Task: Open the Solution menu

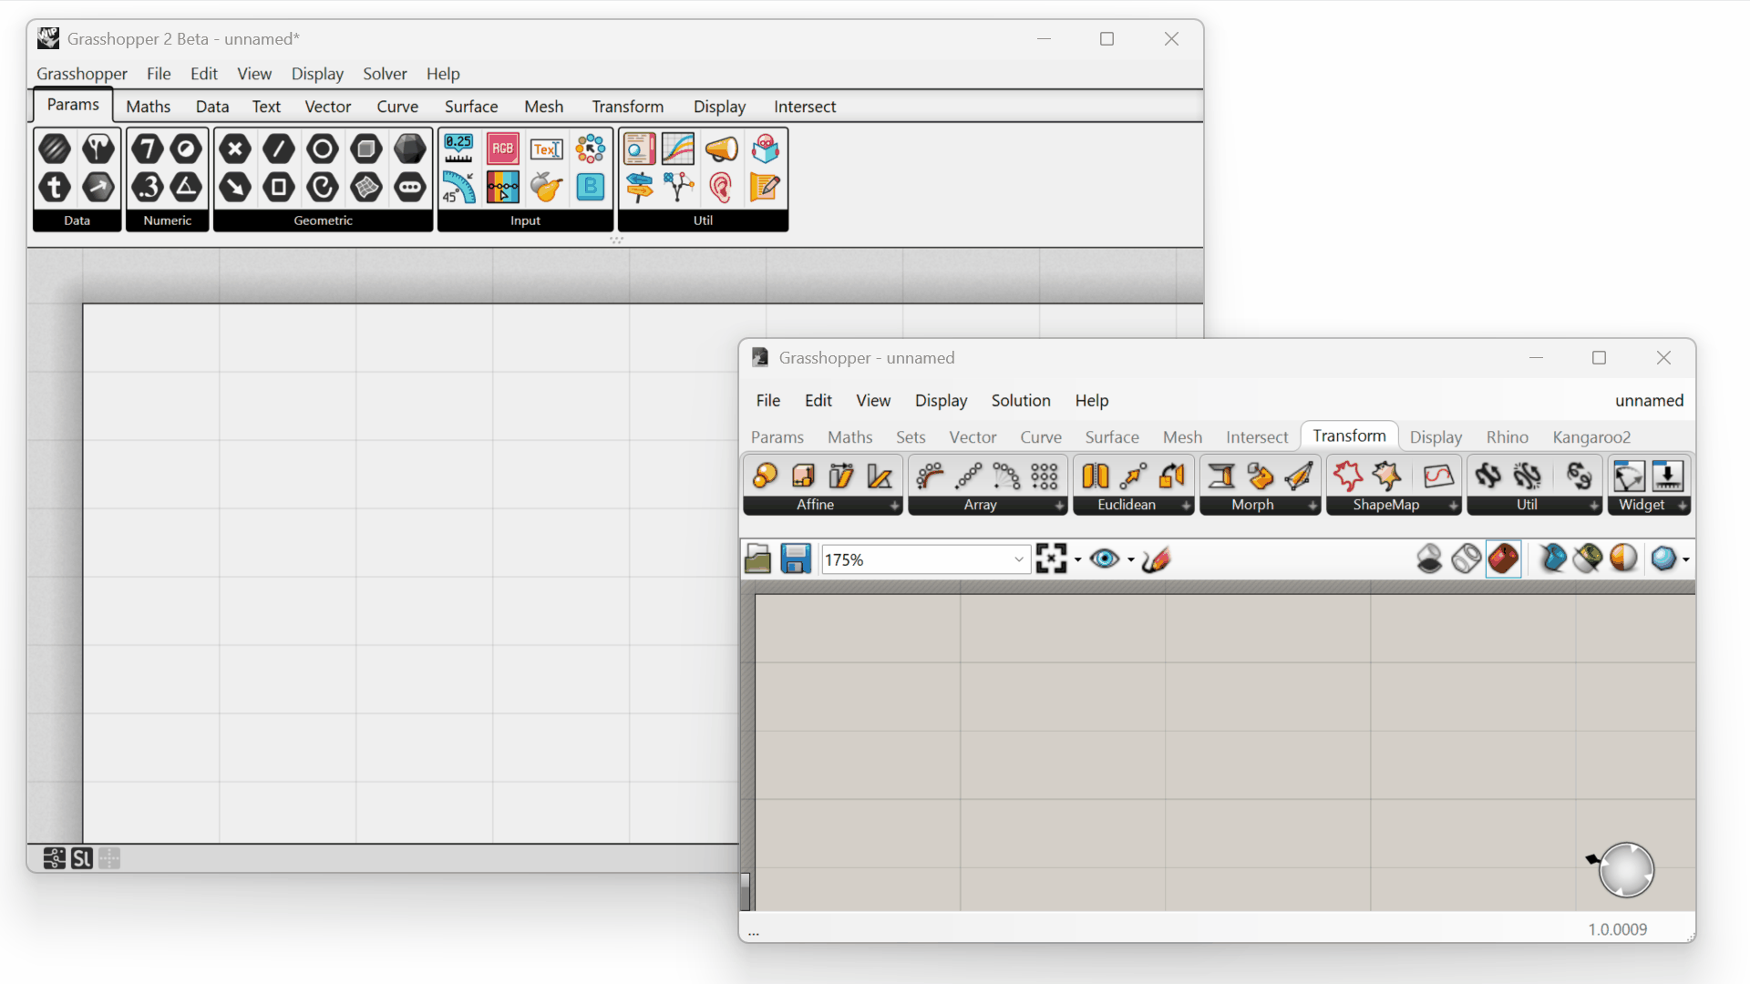Action: click(1021, 401)
